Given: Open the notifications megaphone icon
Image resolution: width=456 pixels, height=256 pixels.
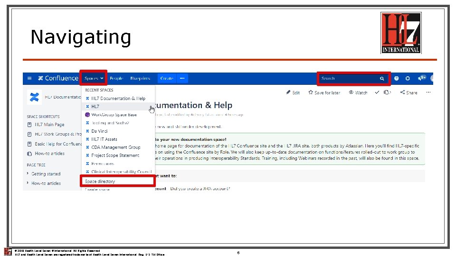Looking at the screenshot, I should (422, 78).
